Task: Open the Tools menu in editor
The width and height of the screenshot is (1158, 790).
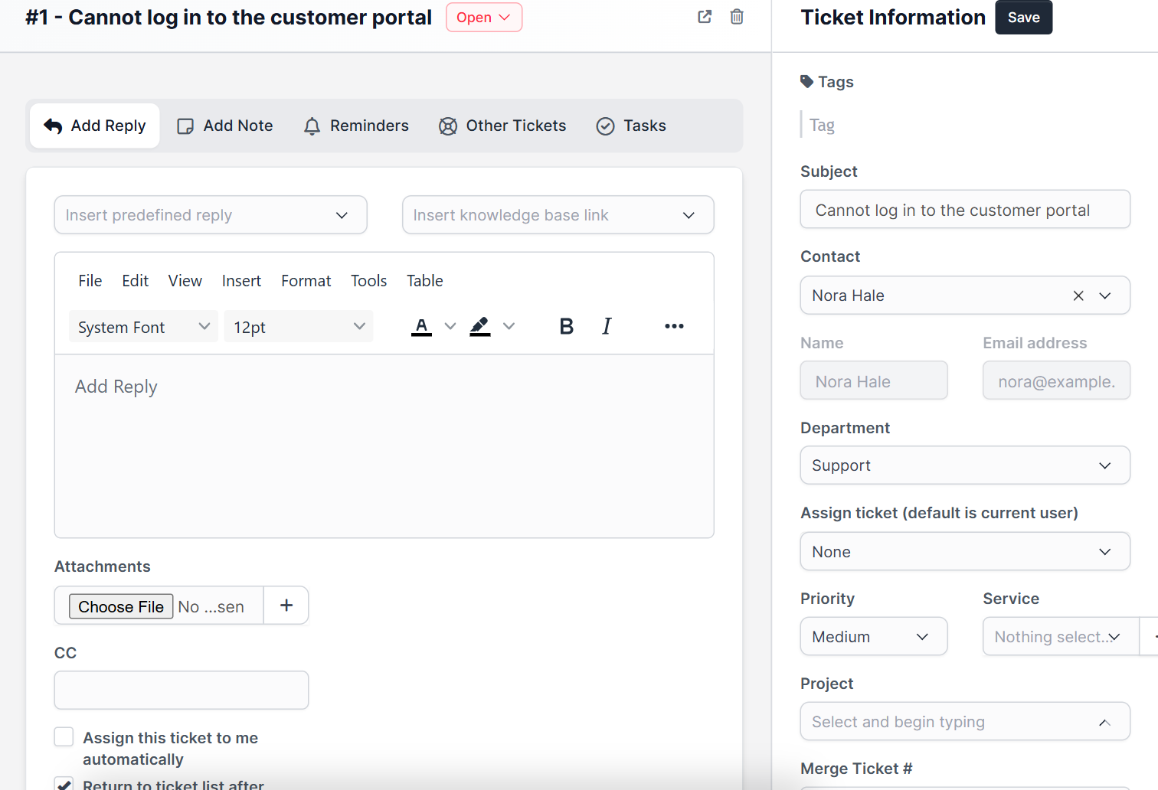Action: click(369, 281)
